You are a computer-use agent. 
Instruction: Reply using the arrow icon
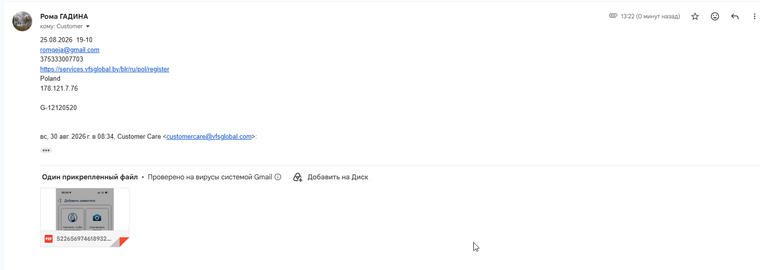tap(735, 16)
